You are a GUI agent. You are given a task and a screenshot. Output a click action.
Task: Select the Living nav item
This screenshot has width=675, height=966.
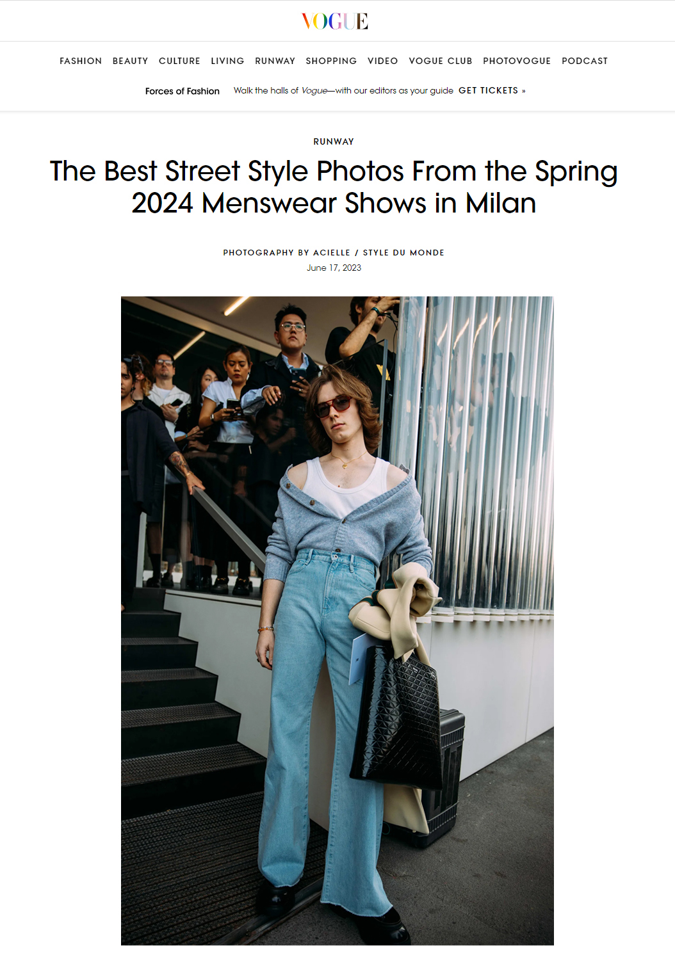tap(227, 61)
